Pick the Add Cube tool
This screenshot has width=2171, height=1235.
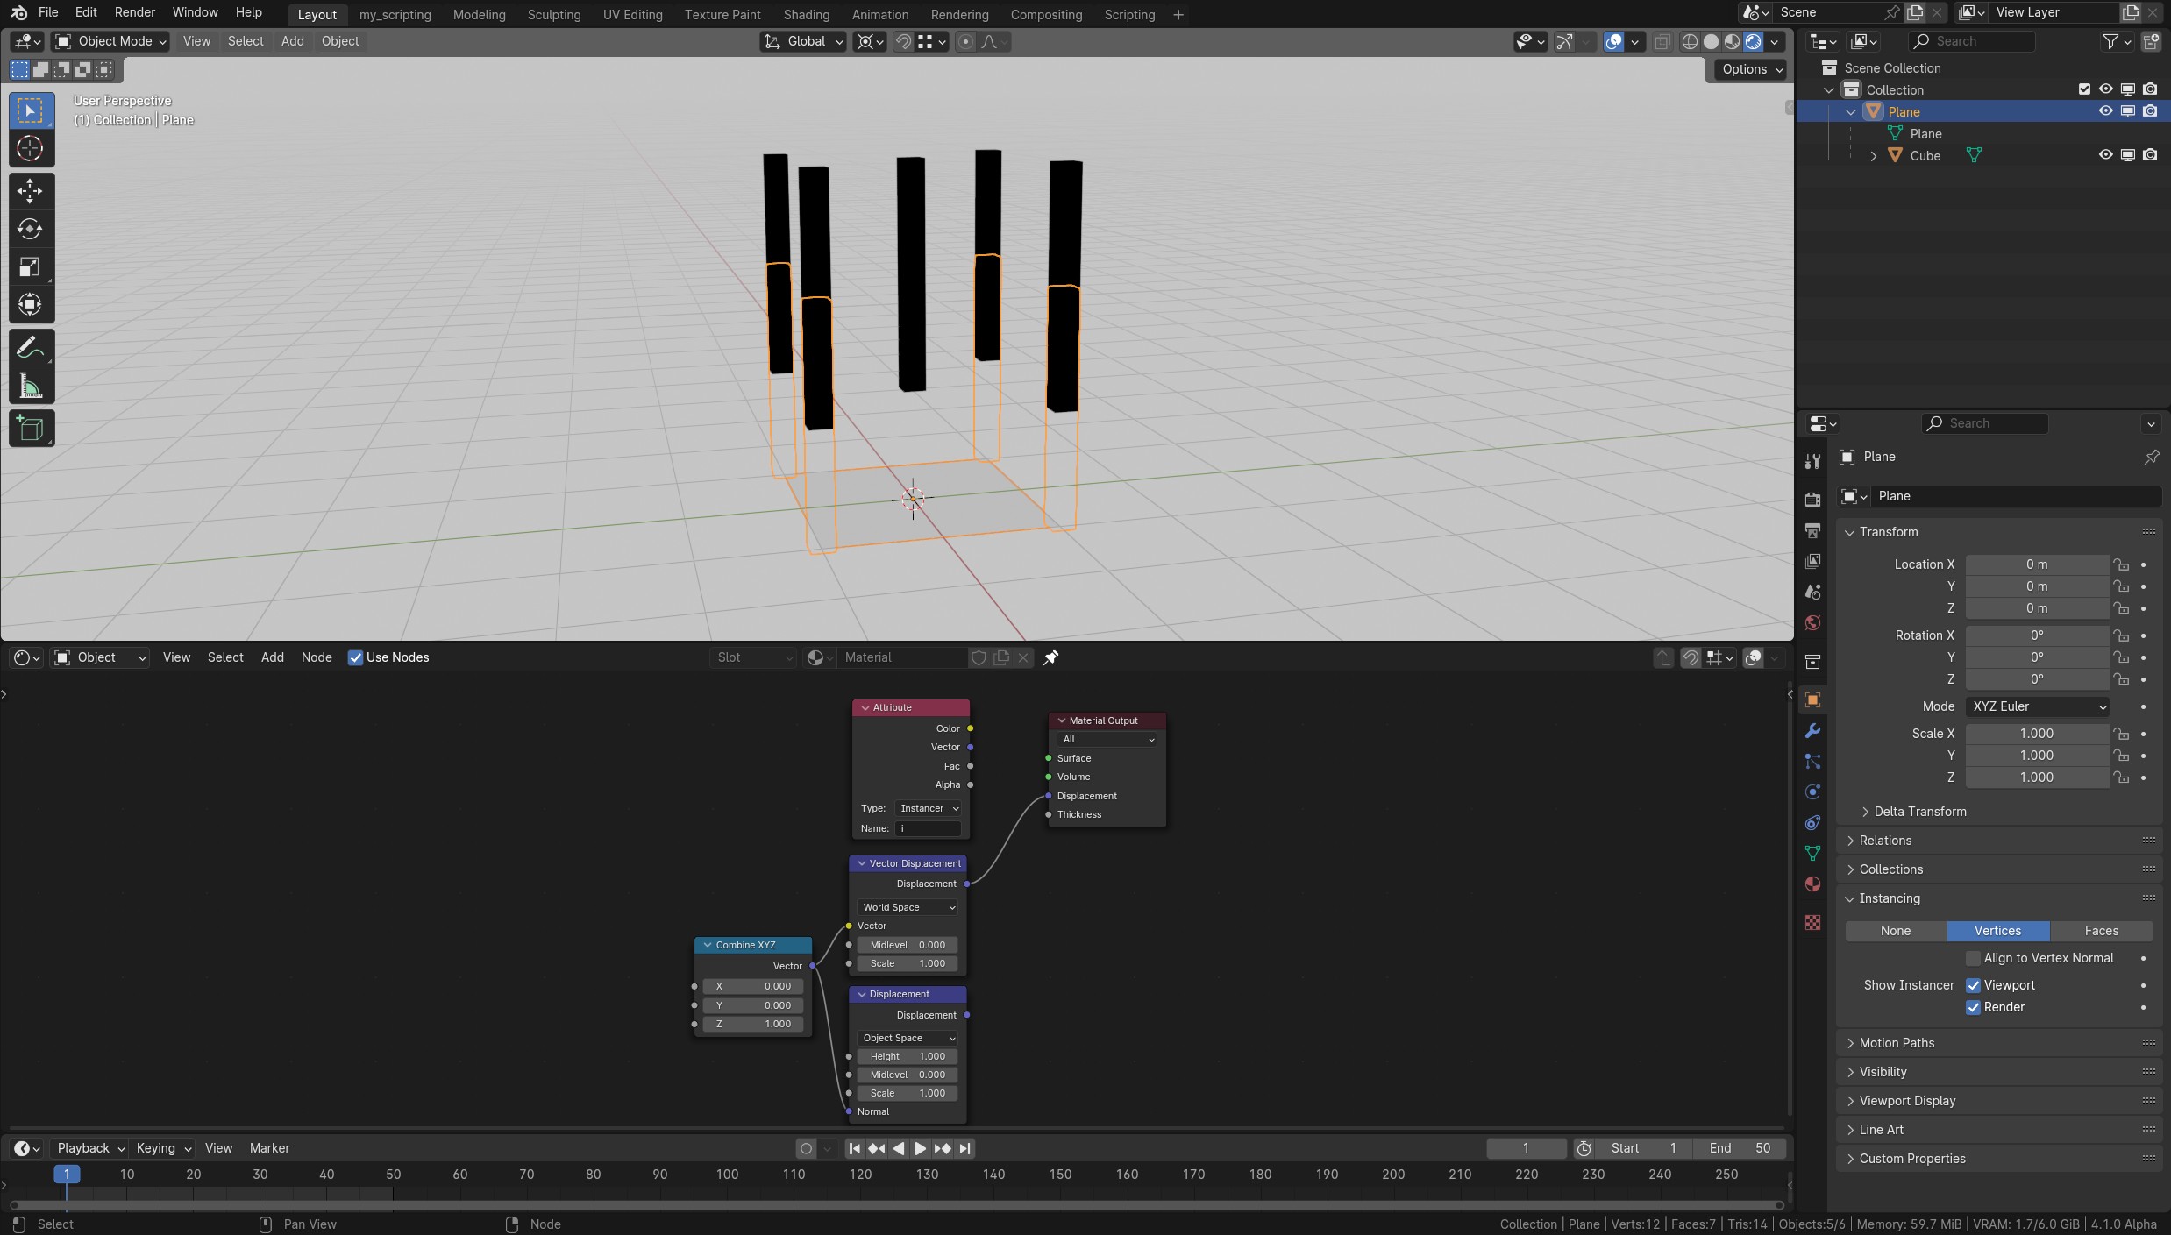[31, 429]
